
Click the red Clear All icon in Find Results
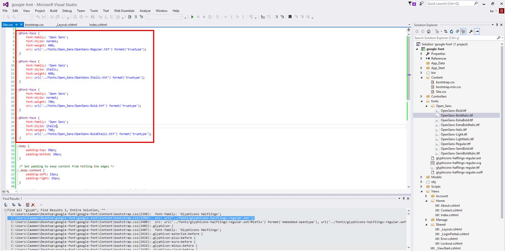click(x=33, y=205)
